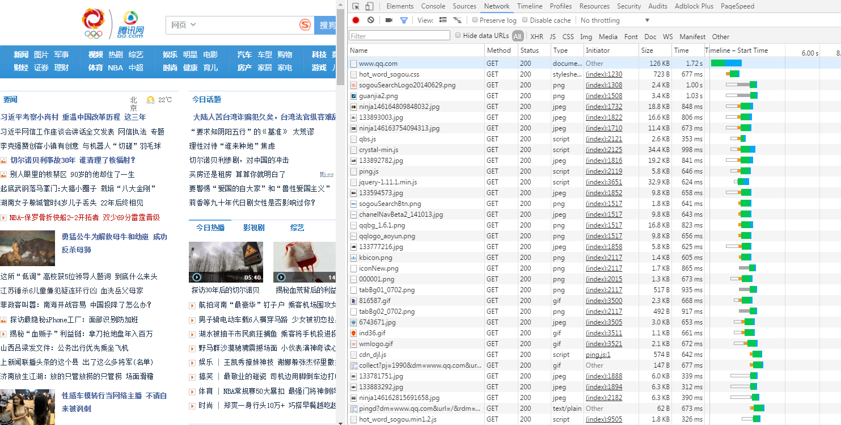
Task: Click file icon beside 816587.gif
Action: 353,301
